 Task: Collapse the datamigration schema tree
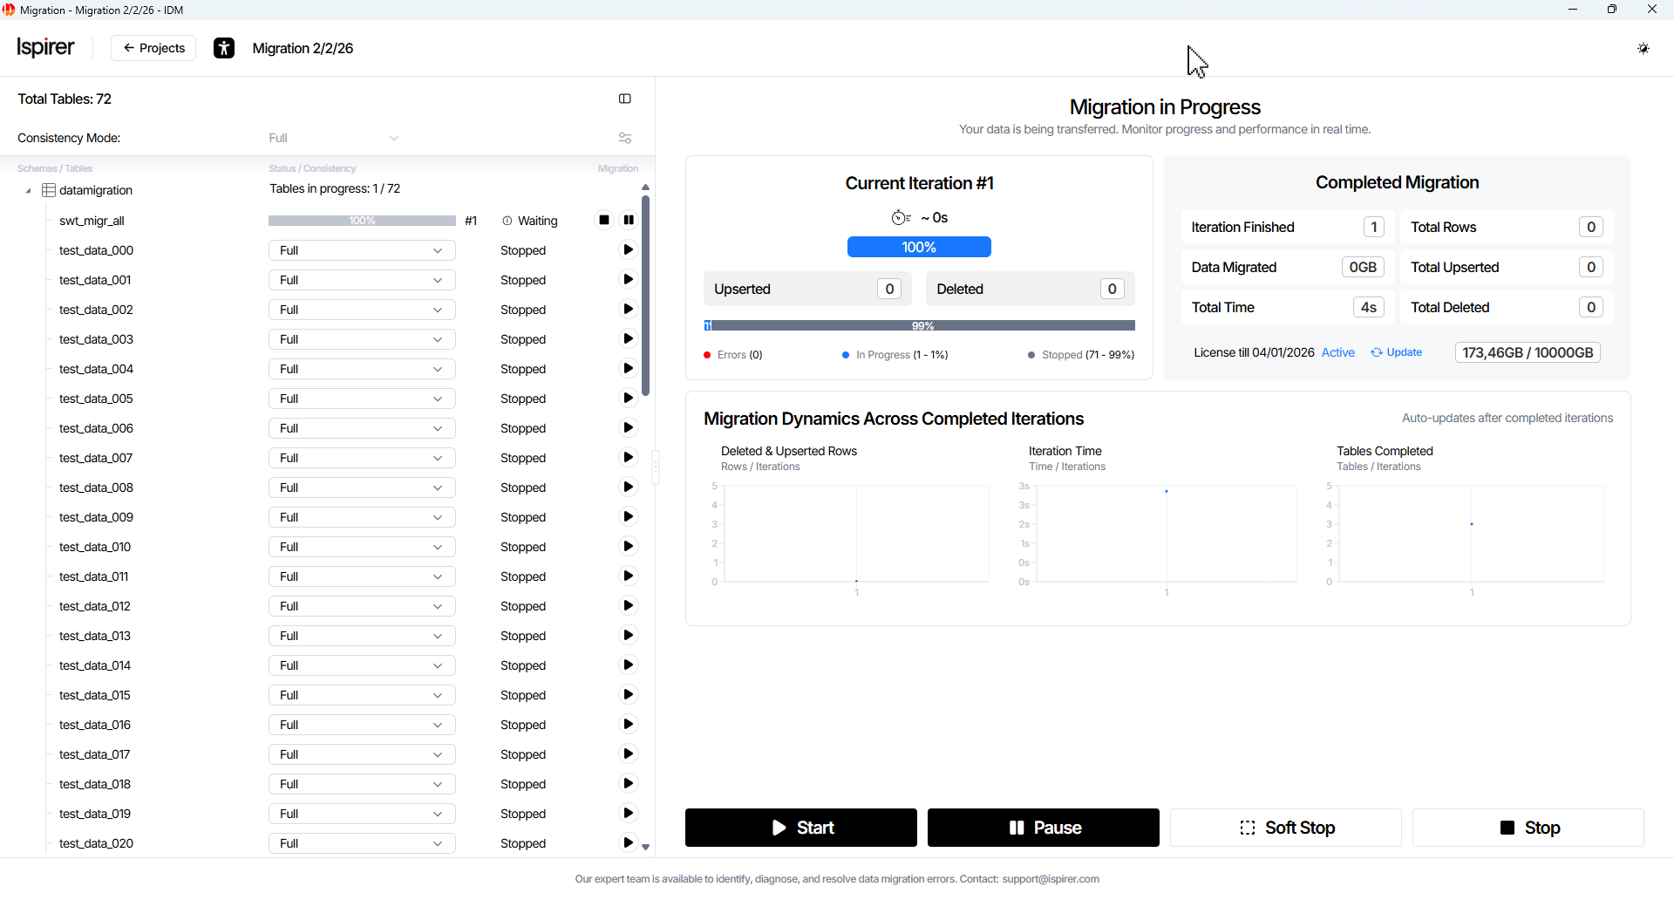coord(28,191)
